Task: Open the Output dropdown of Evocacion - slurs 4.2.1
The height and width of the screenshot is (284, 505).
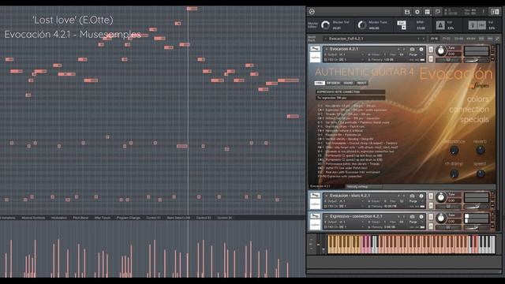Action: pyautogui.click(x=344, y=201)
